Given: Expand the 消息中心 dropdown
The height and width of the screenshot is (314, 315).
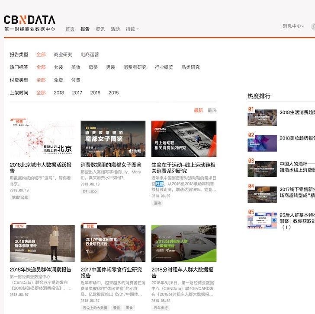Looking at the screenshot, I should coord(293,26).
